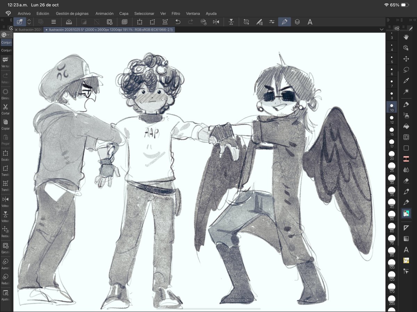Open the Ventana menu
The width and height of the screenshot is (417, 312).
[193, 14]
